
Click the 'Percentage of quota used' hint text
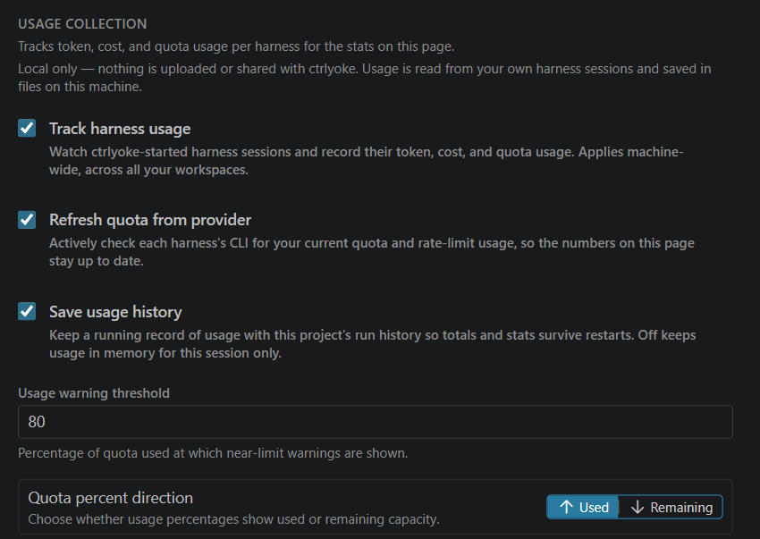[x=213, y=453]
